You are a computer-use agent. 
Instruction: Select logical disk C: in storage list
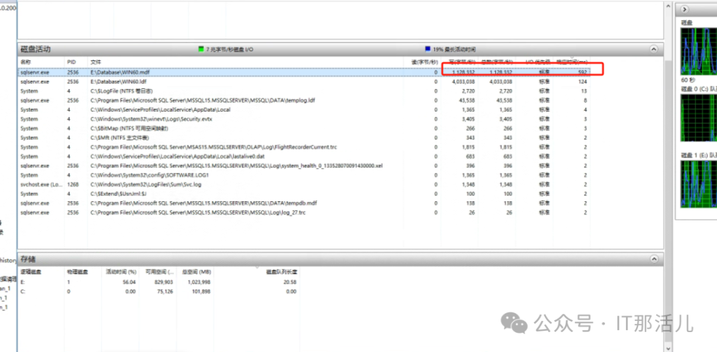point(23,291)
